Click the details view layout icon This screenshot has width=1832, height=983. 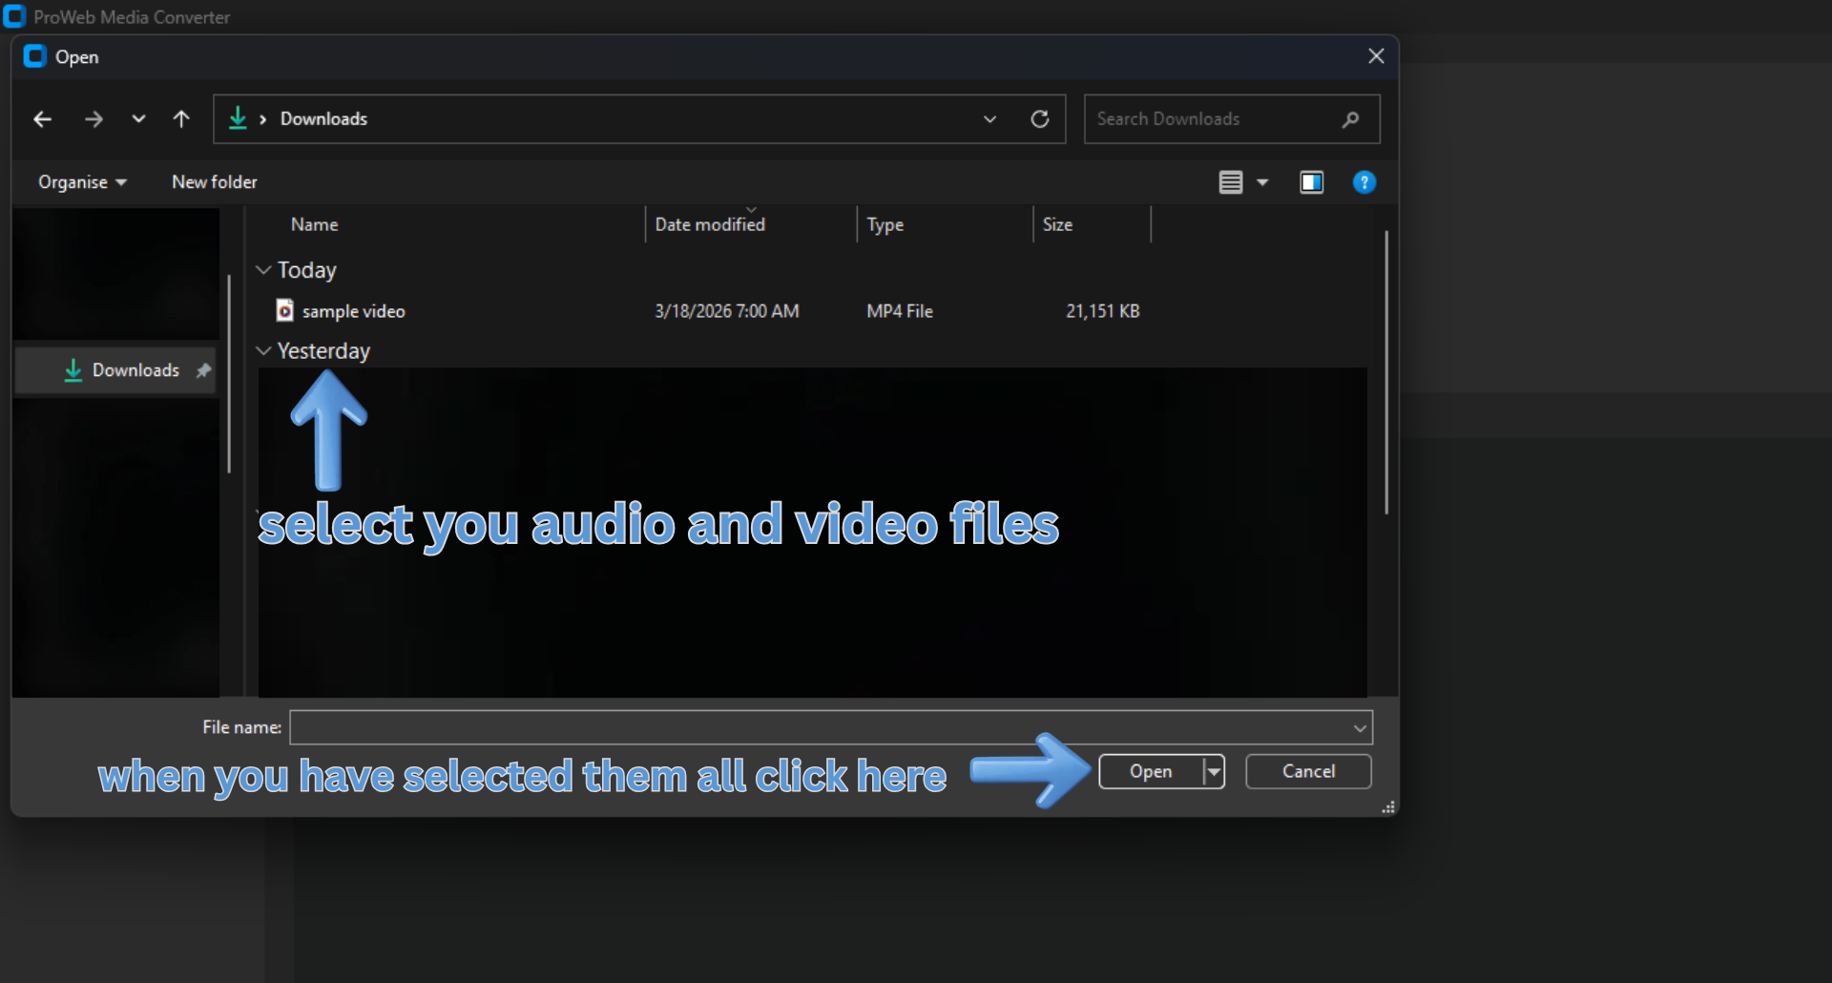[x=1230, y=181]
